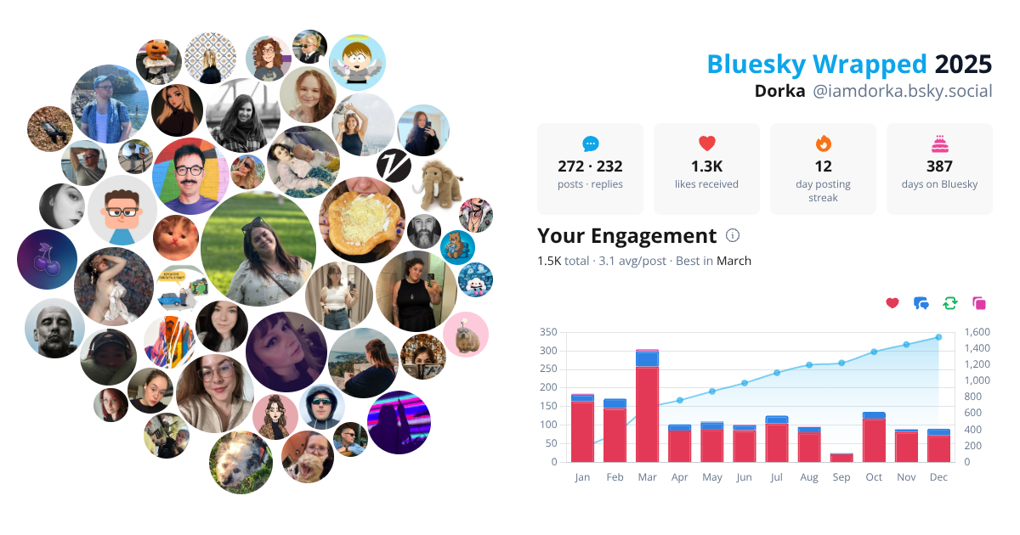Screen dimensions: 1020x535
Task: Click the December bar in chart
Action: click(x=938, y=446)
